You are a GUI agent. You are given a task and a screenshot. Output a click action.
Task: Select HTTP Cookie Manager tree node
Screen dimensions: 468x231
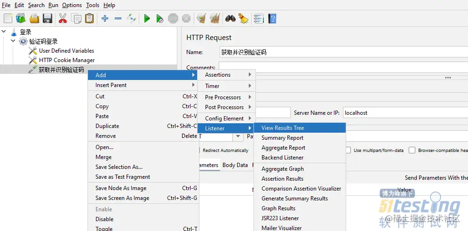(67, 60)
